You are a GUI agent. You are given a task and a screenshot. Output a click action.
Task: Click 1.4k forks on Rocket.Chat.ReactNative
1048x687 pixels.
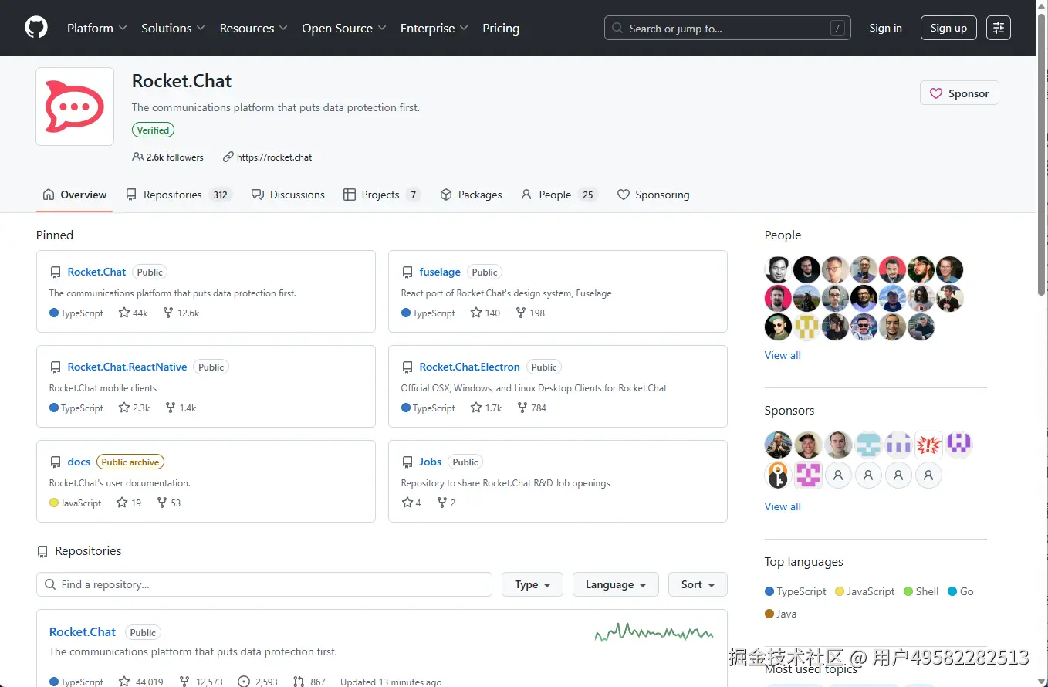[181, 408]
